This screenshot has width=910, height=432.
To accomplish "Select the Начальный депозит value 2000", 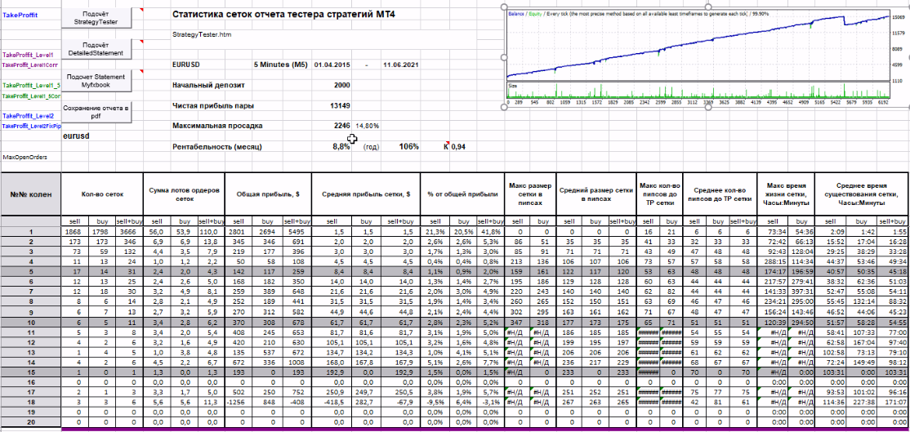I will (341, 85).
